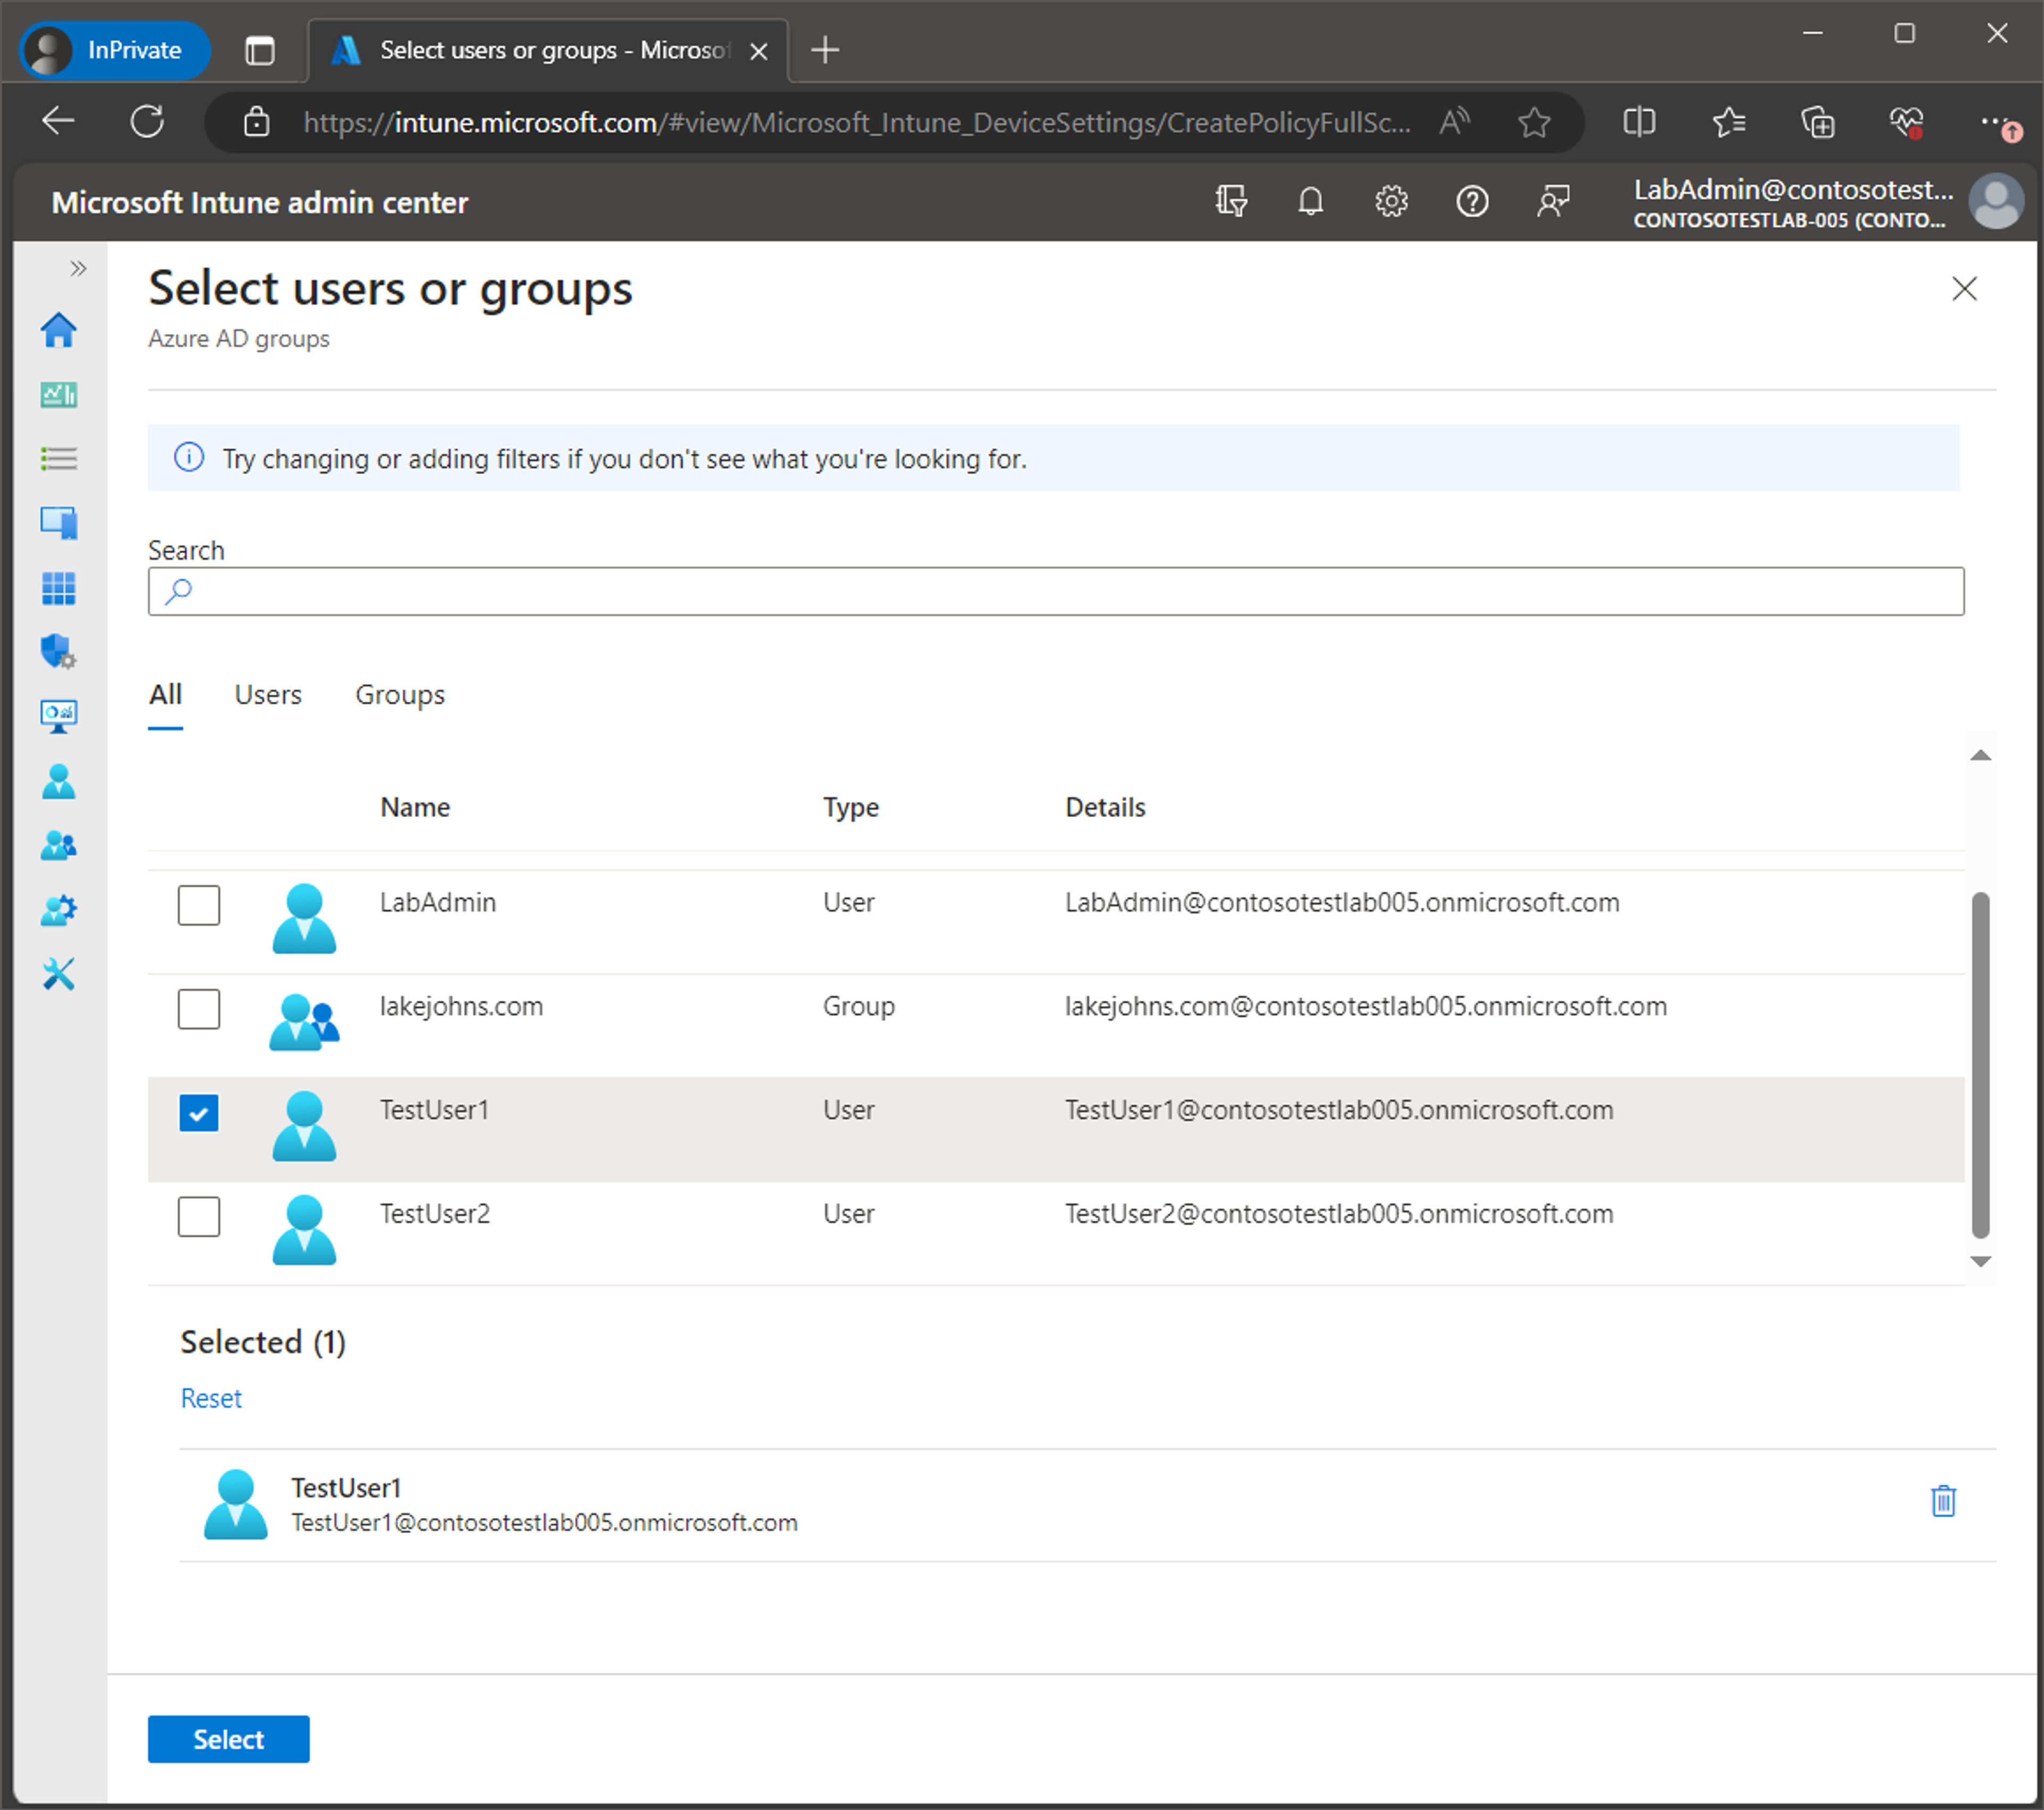Check the TestUser2 row checkbox
Viewport: 2044px width, 1810px height.
click(199, 1217)
